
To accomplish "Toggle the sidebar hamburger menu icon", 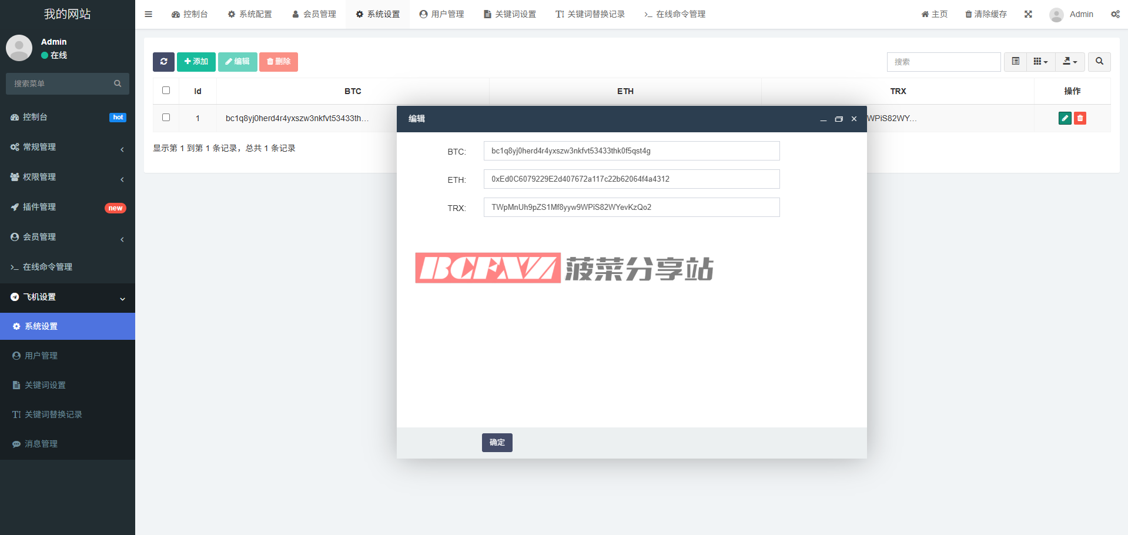I will click(149, 14).
